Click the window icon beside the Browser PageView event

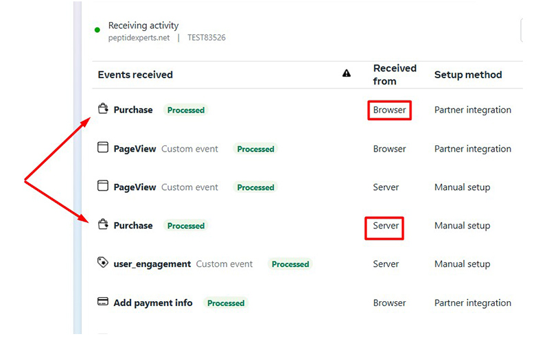tap(102, 147)
